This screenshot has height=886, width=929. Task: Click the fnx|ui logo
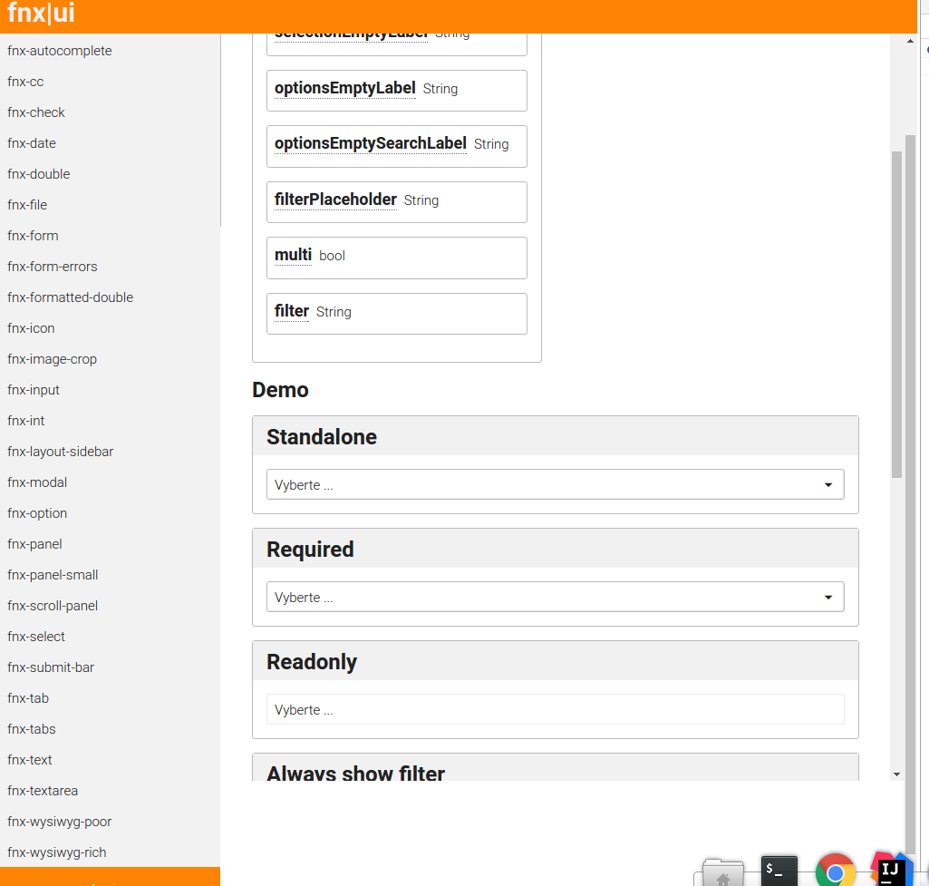coord(41,13)
